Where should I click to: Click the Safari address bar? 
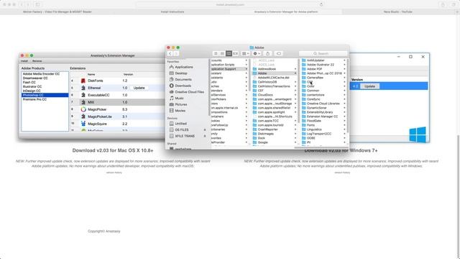pyautogui.click(x=230, y=4)
